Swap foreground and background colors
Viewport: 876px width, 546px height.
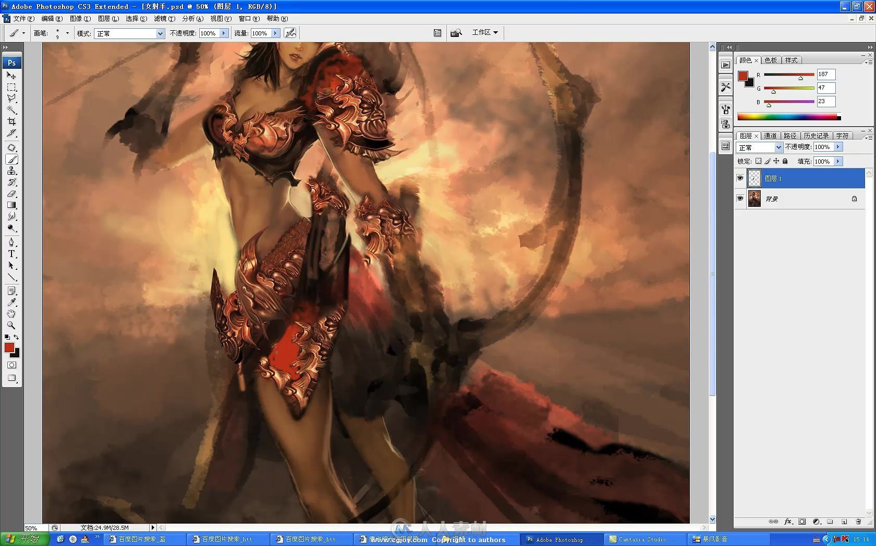point(17,337)
